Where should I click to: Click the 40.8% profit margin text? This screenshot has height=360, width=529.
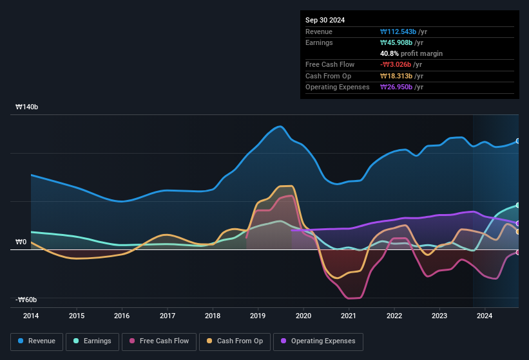pyautogui.click(x=411, y=53)
